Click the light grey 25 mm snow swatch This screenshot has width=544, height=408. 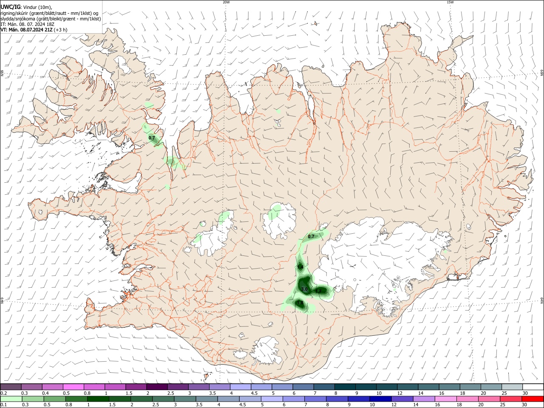tap(513, 387)
